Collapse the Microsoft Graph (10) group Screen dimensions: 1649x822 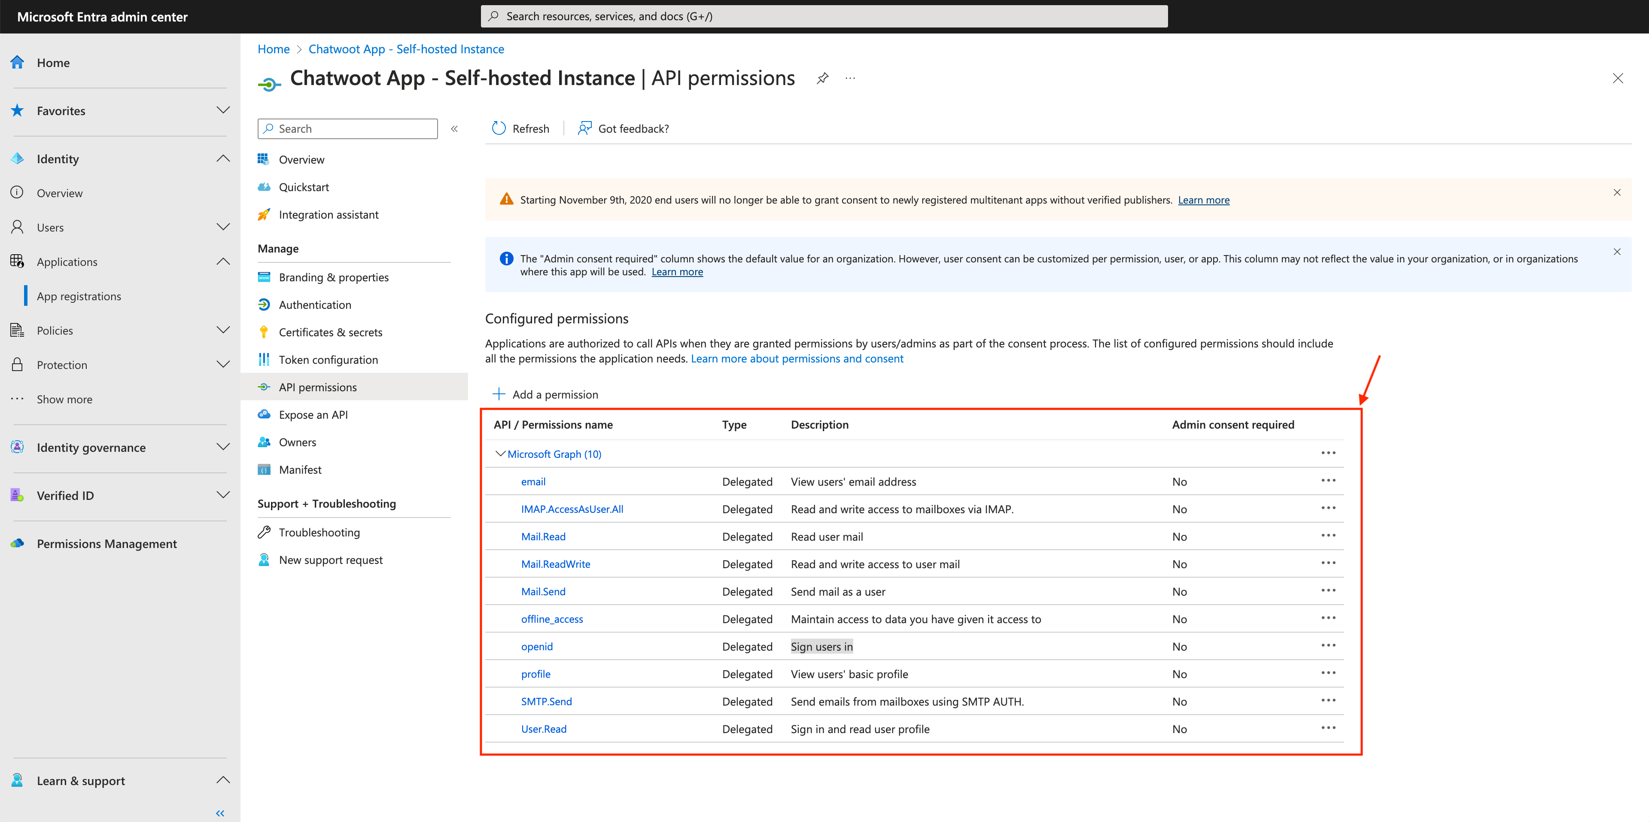(x=501, y=454)
